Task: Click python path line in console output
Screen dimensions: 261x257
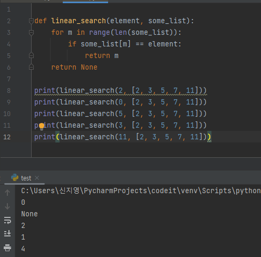Action: click(141, 191)
